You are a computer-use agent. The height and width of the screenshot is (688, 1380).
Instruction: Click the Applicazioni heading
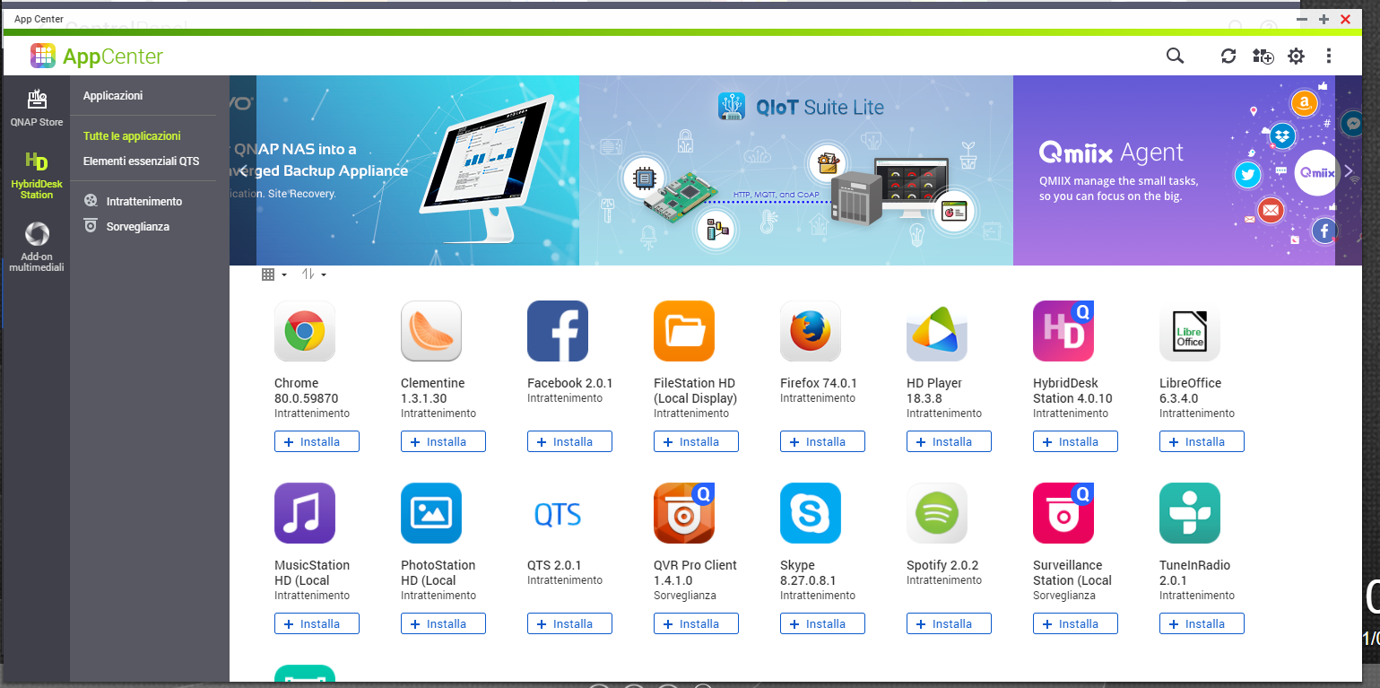pos(113,96)
